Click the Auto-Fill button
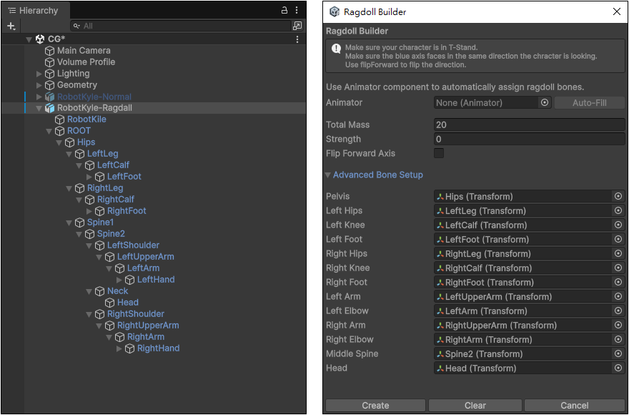629x415 pixels. 589,103
